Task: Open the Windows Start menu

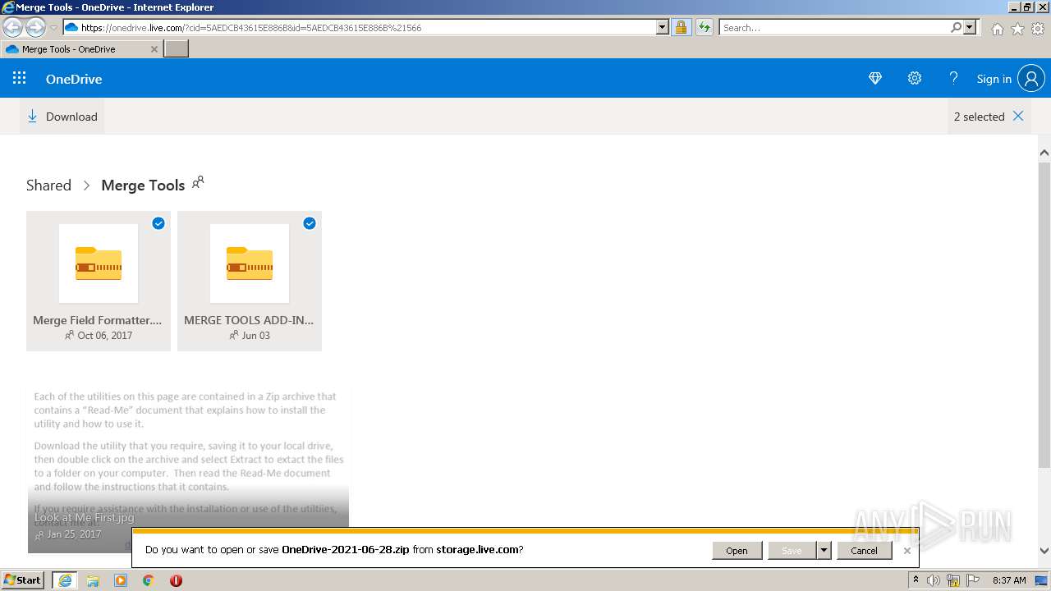Action: [x=23, y=580]
